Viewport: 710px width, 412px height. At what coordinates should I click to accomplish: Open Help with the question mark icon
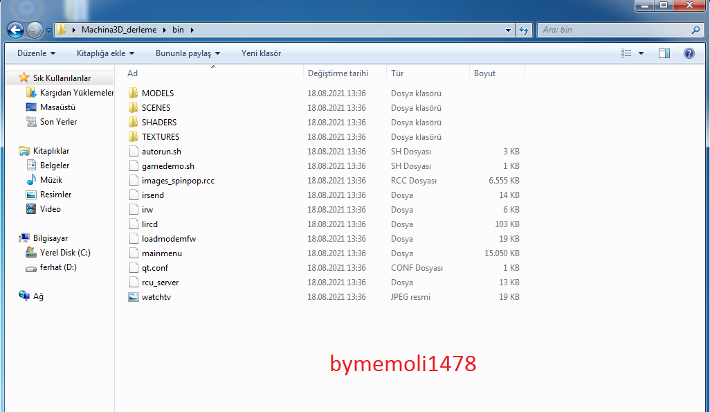(x=689, y=53)
